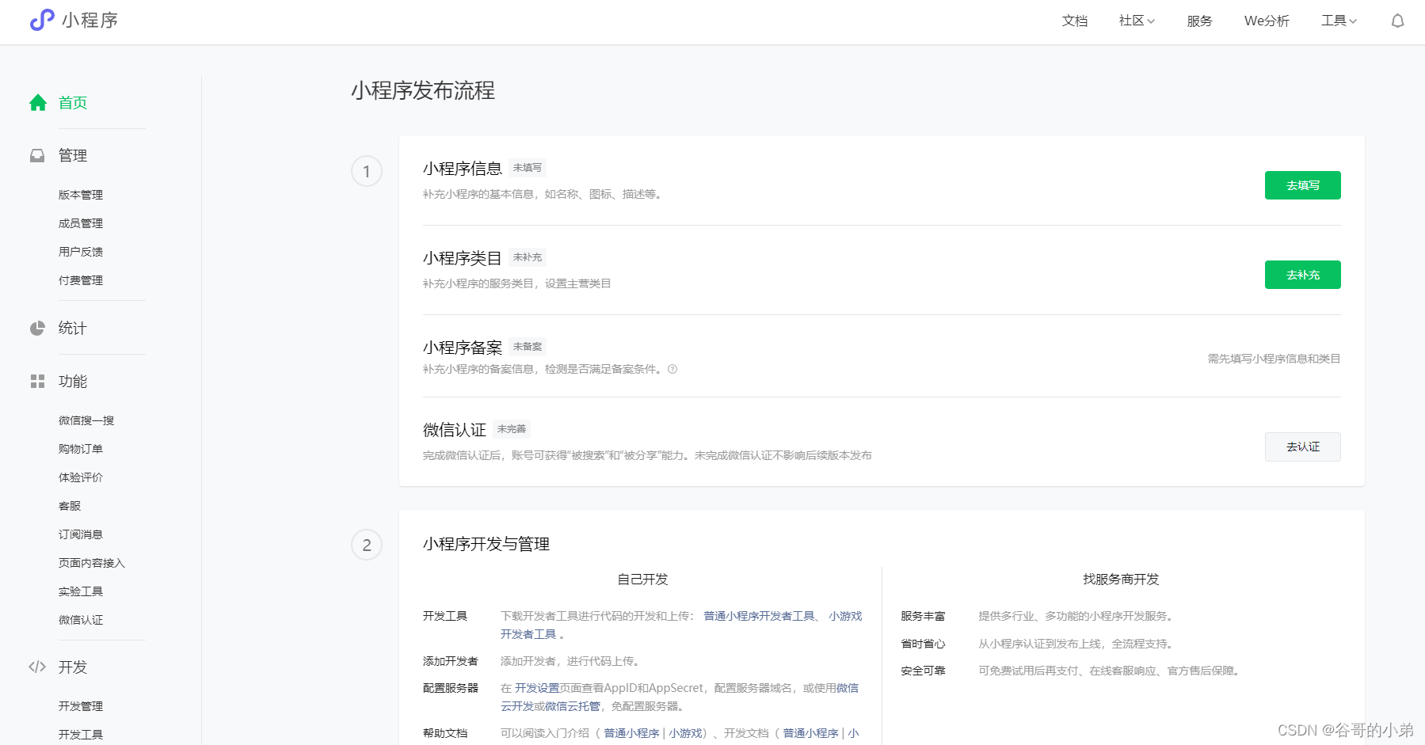Click the 统计 pie chart icon
This screenshot has height=745, width=1425.
coord(37,328)
